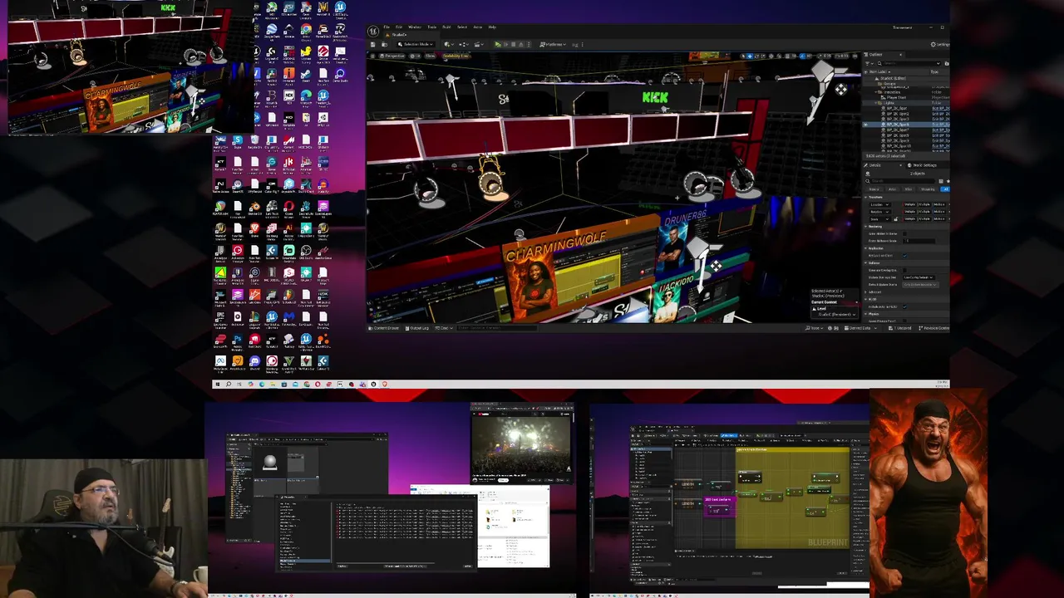Click the console command input field
The width and height of the screenshot is (1064, 598).
tap(496, 328)
